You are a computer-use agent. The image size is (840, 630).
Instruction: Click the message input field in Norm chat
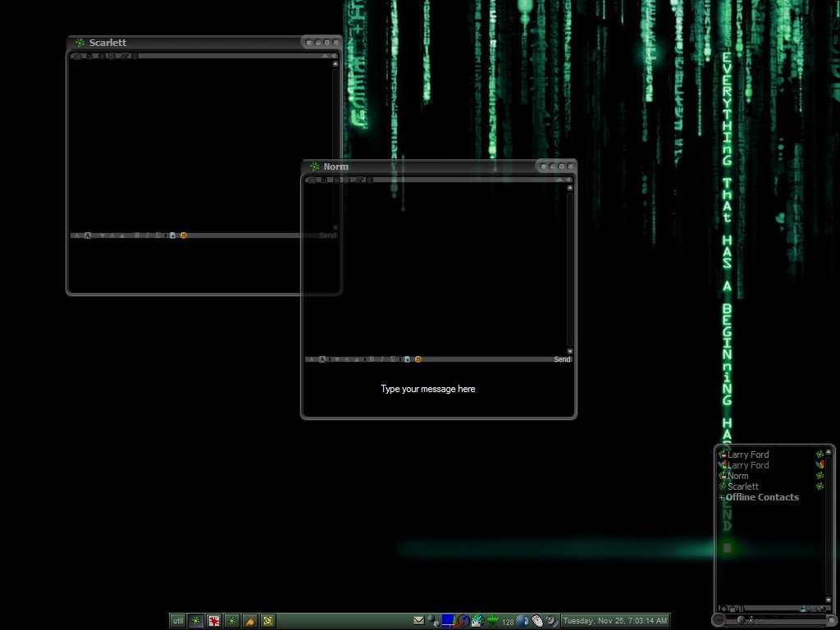pyautogui.click(x=438, y=389)
